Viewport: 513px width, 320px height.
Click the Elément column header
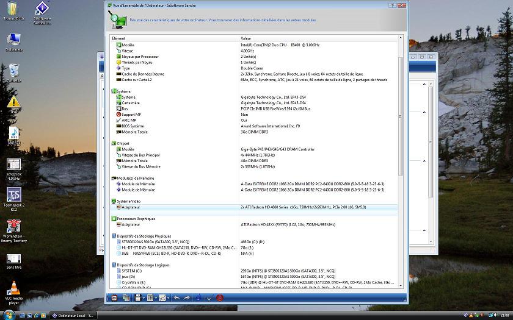[175, 38]
